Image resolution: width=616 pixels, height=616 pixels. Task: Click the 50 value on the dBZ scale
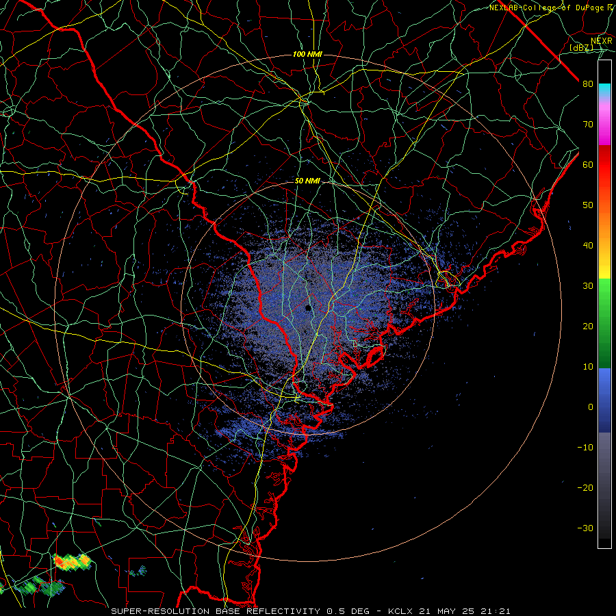(x=588, y=205)
